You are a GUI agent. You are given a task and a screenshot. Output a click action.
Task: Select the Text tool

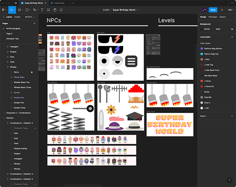[x=42, y=10]
